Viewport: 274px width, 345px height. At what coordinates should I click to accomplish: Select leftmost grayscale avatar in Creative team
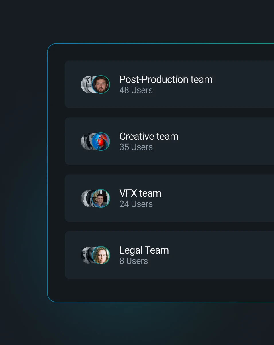tap(83, 141)
